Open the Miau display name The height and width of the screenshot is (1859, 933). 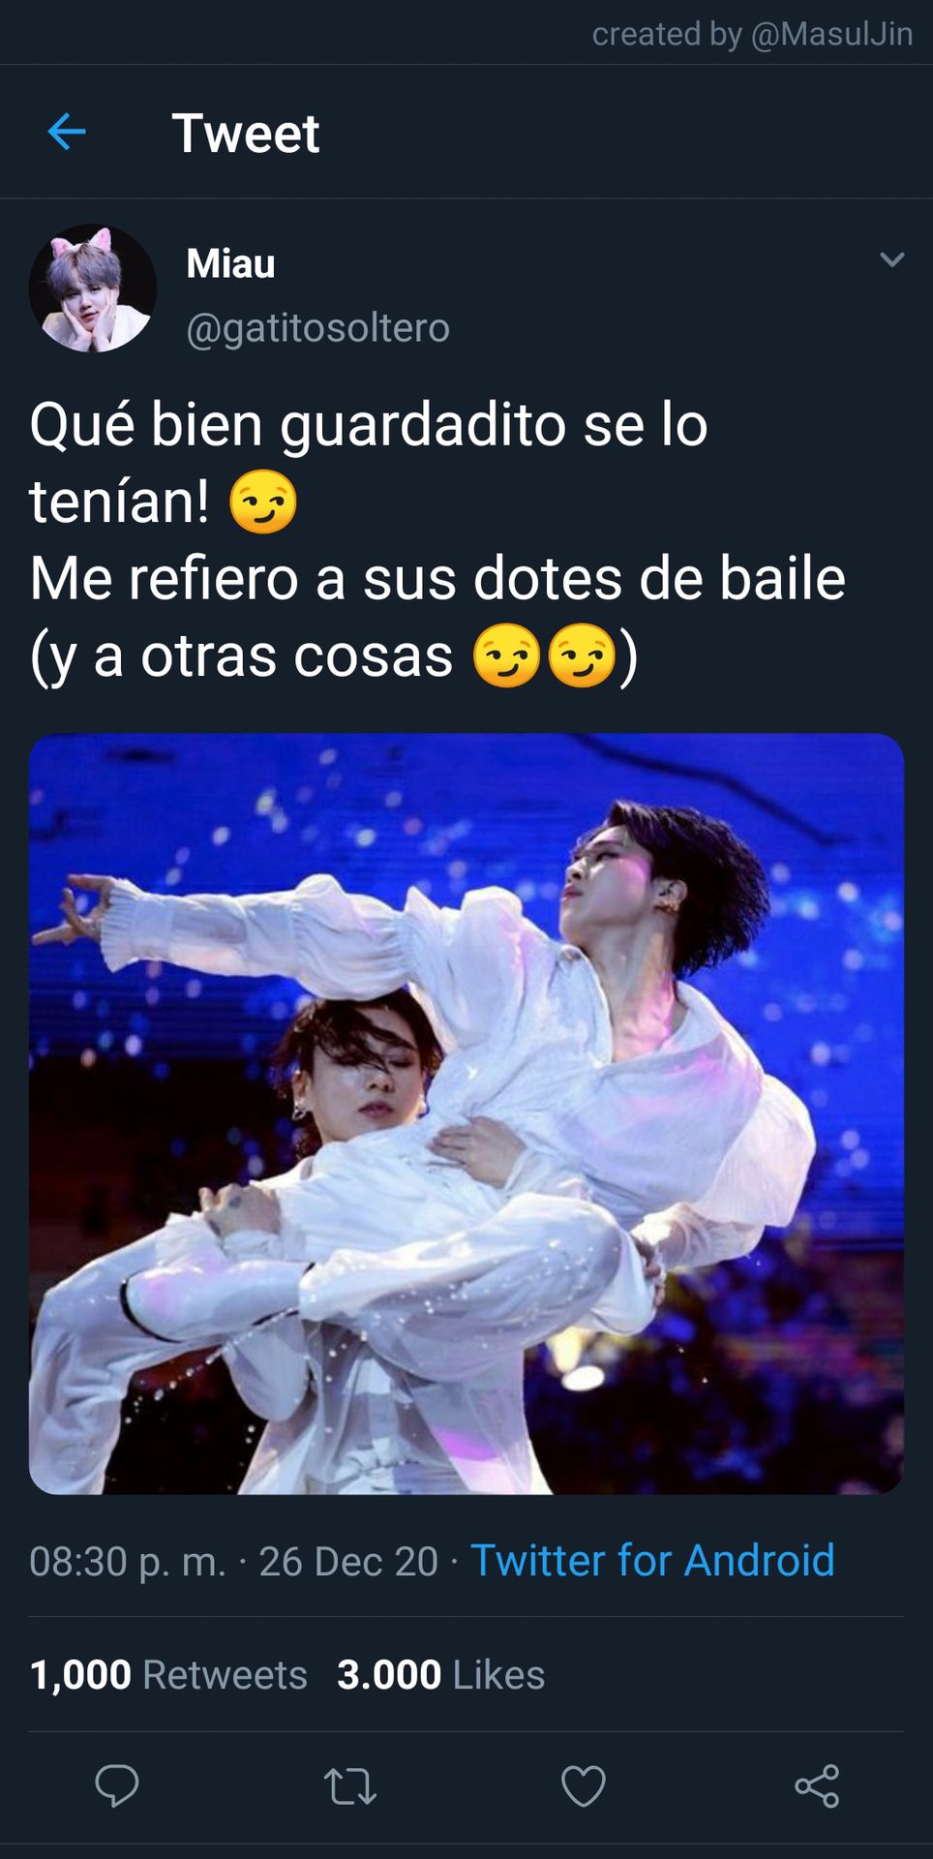pyautogui.click(x=230, y=263)
